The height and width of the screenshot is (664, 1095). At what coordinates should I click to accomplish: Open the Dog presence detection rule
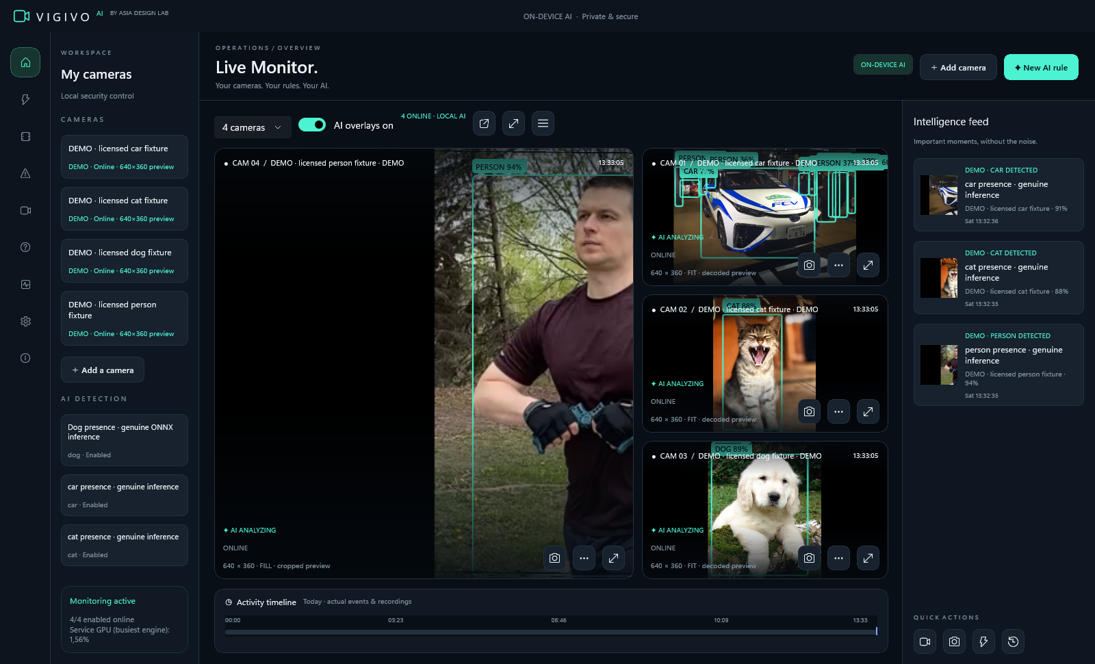[x=125, y=440]
